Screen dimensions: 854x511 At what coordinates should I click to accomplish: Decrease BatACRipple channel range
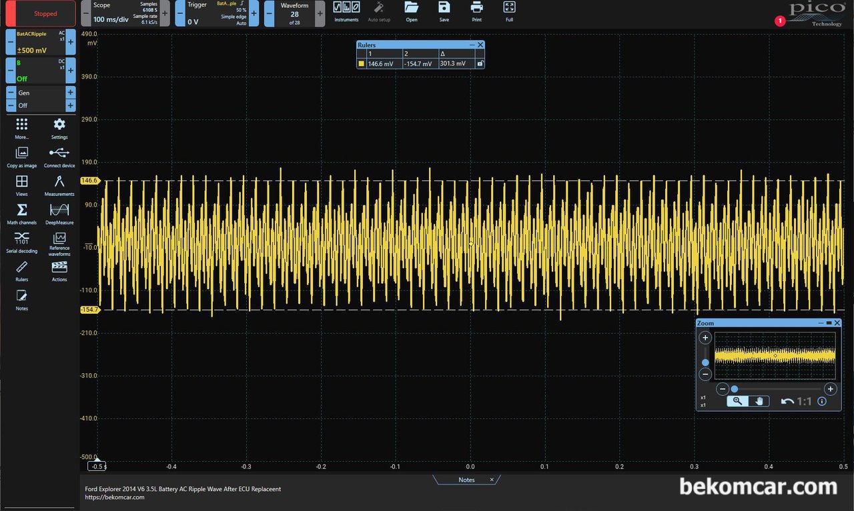click(11, 42)
